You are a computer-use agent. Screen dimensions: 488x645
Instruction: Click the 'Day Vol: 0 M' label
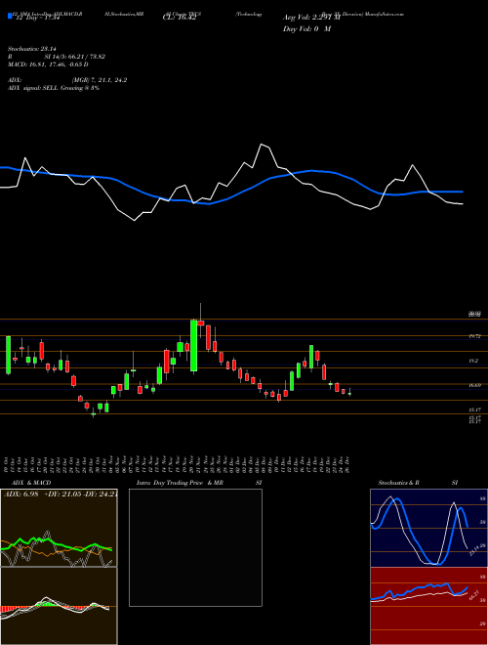tap(306, 29)
